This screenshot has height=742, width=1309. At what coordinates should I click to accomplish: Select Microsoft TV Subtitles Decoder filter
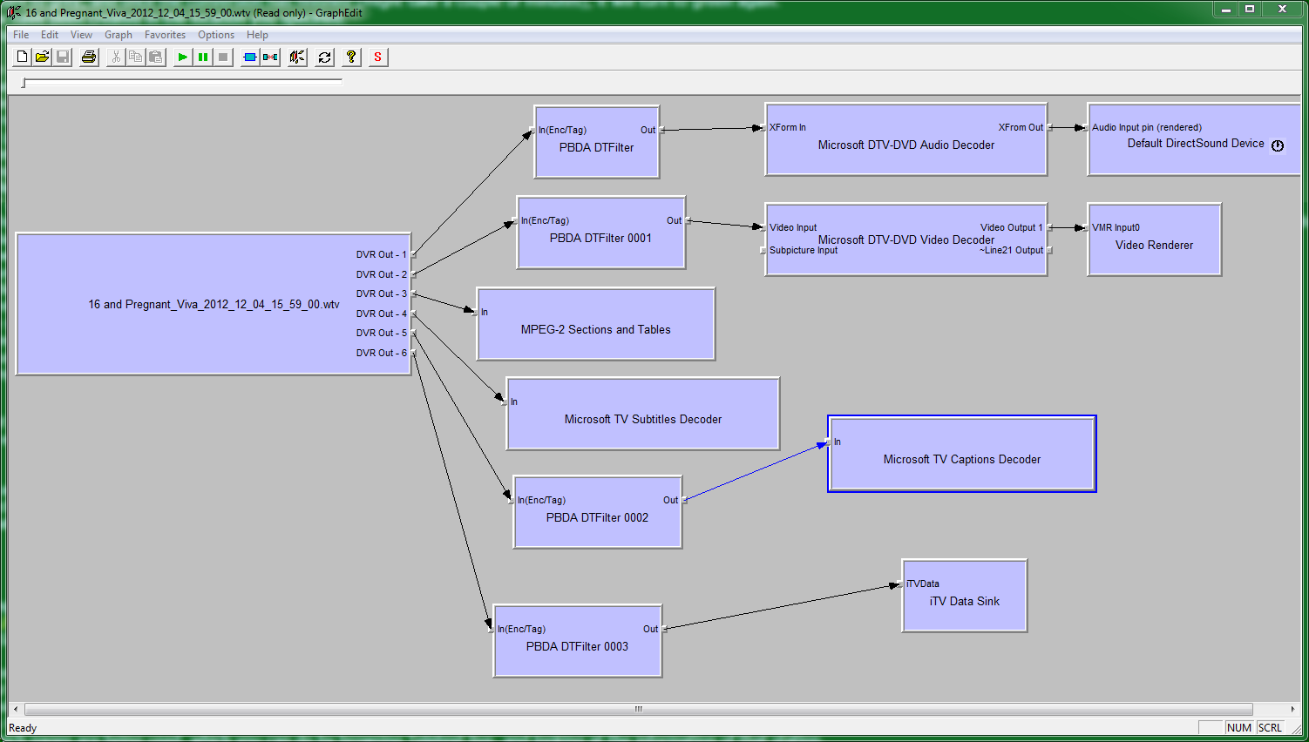[x=643, y=414]
